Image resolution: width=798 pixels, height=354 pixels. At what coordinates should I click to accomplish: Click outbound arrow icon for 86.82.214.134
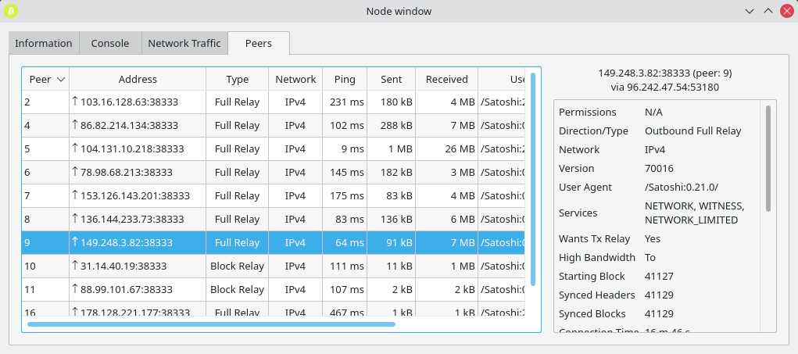coord(75,124)
